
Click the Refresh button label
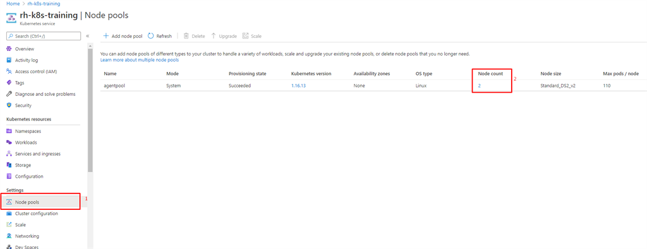pyautogui.click(x=164, y=36)
